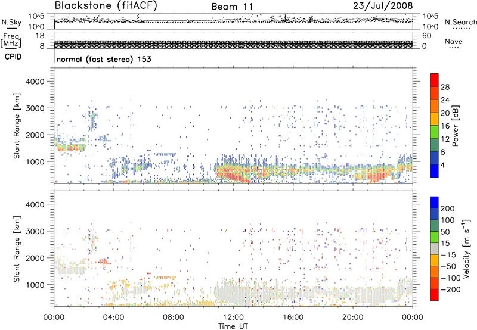The height and width of the screenshot is (330, 477).
Task: Click the "4000" tick of the power panel
Action: tap(35, 82)
